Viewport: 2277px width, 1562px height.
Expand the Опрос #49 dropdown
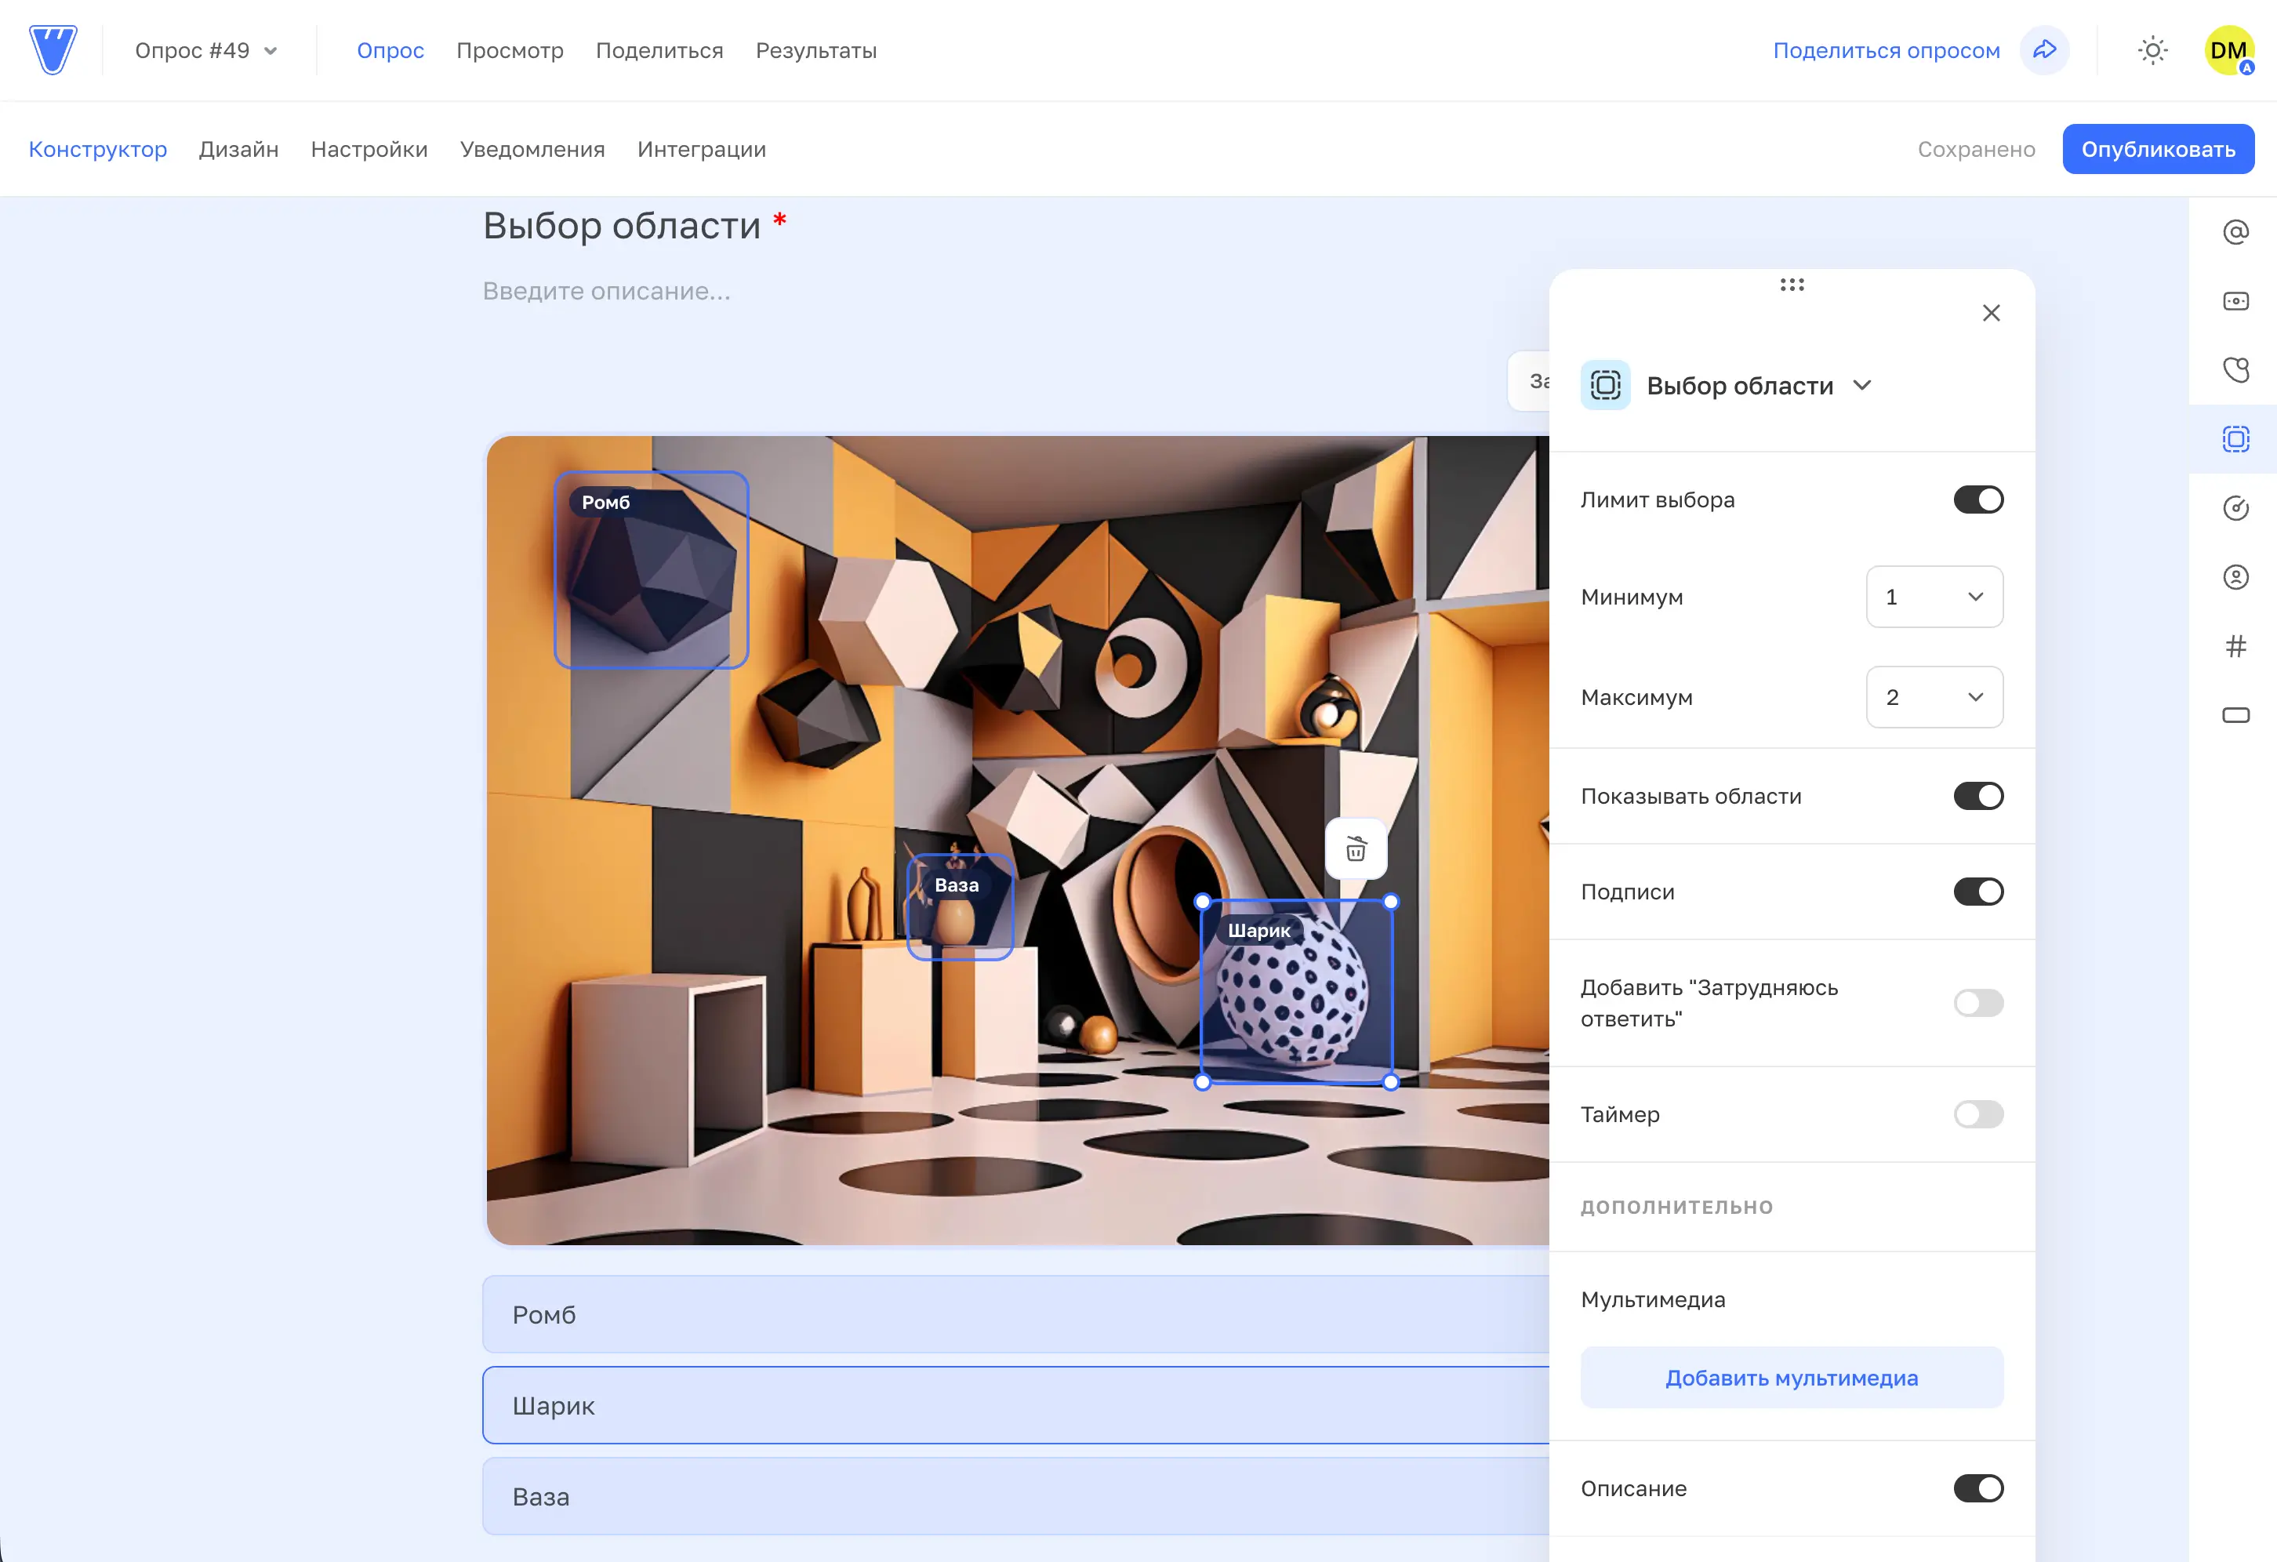point(205,51)
